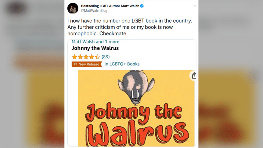Click the 'in LGBTQ+ Books' category link
263x148 pixels.
122,64
